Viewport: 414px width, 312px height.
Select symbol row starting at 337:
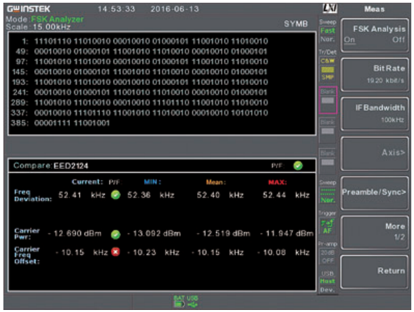[x=139, y=113]
